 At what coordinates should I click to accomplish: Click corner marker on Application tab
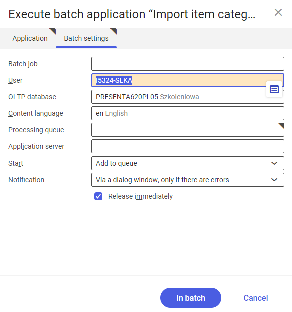coord(53,31)
